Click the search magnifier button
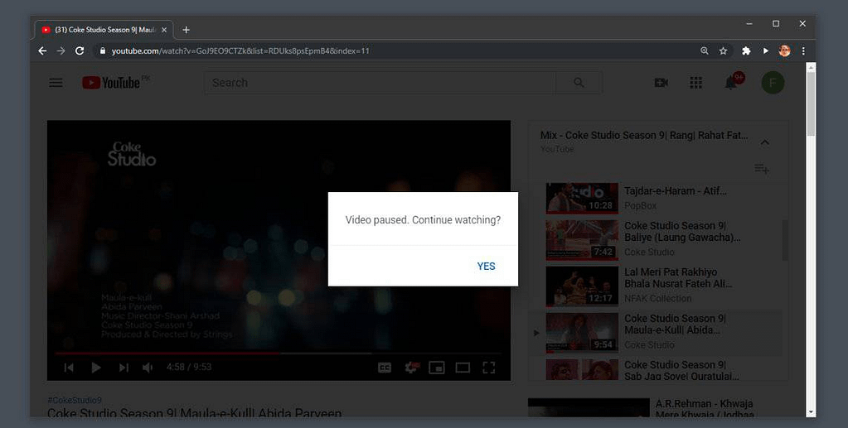Viewport: 848px width, 428px height. click(579, 83)
